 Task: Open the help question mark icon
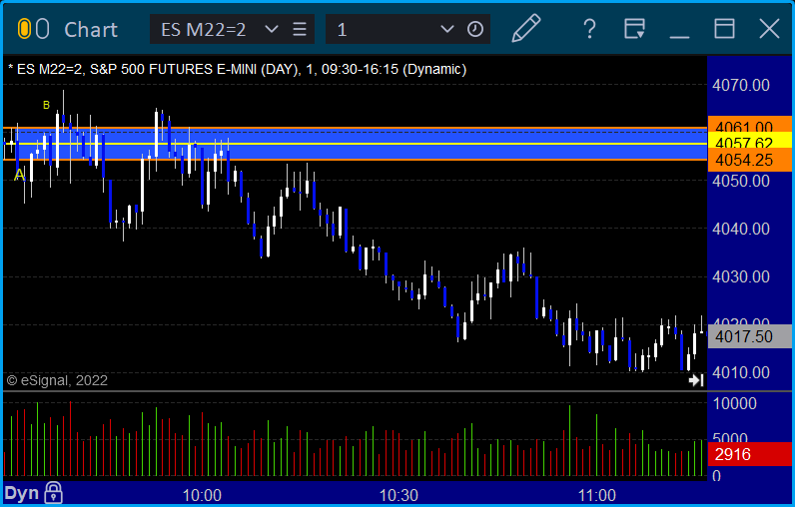[x=589, y=29]
